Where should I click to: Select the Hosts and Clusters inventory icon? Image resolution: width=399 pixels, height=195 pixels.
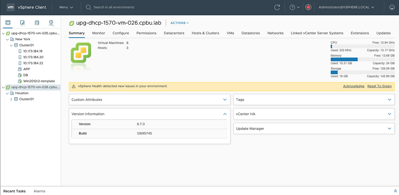(x=8, y=23)
